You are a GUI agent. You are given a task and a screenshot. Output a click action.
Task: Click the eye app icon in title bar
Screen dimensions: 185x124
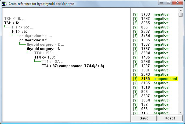pos(4,4)
